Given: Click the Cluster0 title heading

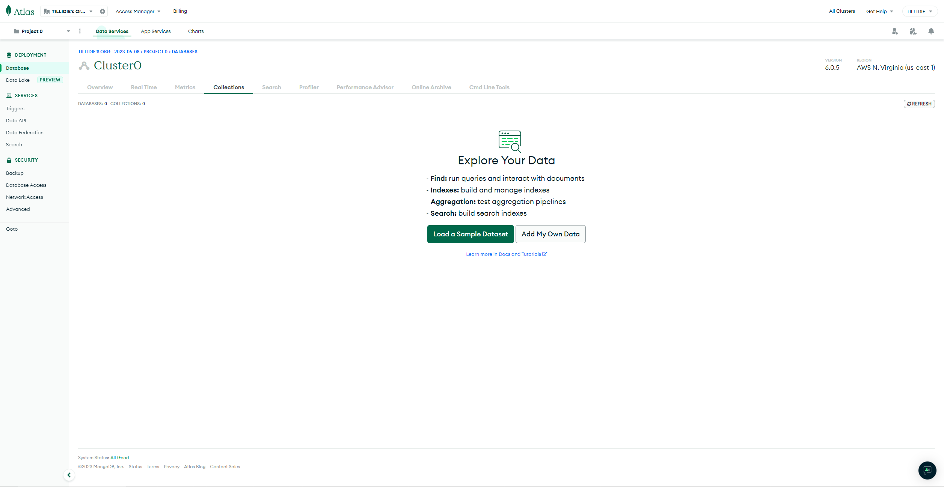Looking at the screenshot, I should click(x=118, y=65).
